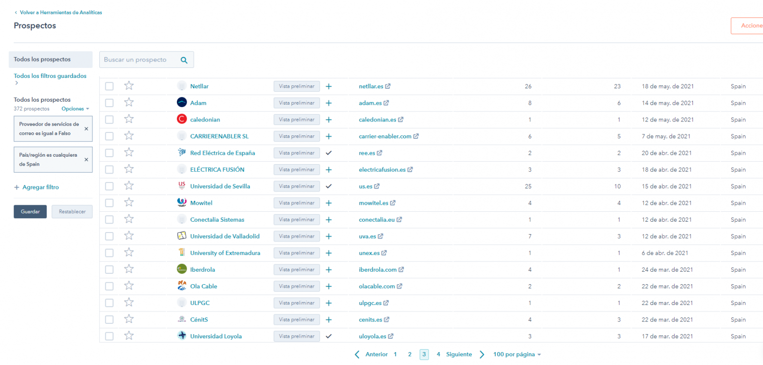The width and height of the screenshot is (763, 365).
Task: Click the Buscar un prospecto search field
Action: pyautogui.click(x=139, y=59)
